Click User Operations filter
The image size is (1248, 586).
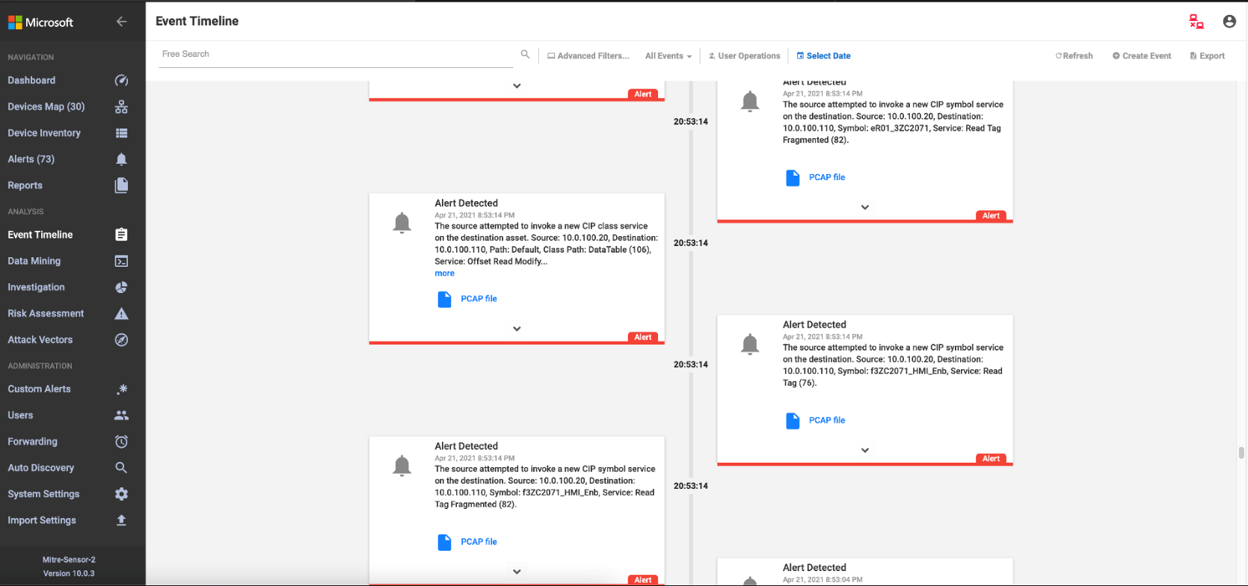[744, 56]
